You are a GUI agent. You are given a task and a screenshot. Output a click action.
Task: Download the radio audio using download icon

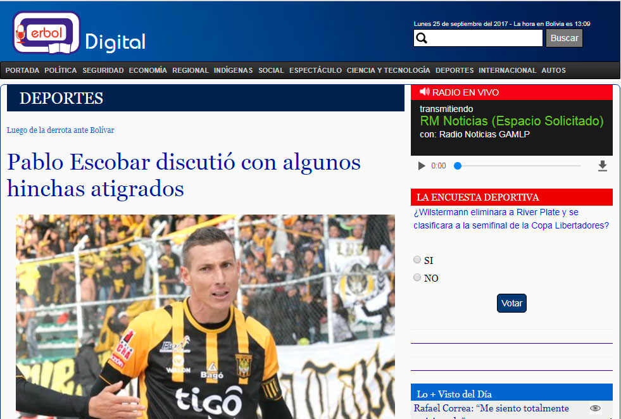(x=602, y=166)
